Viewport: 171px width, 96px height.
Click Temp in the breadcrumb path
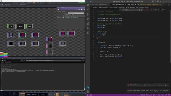115,7
